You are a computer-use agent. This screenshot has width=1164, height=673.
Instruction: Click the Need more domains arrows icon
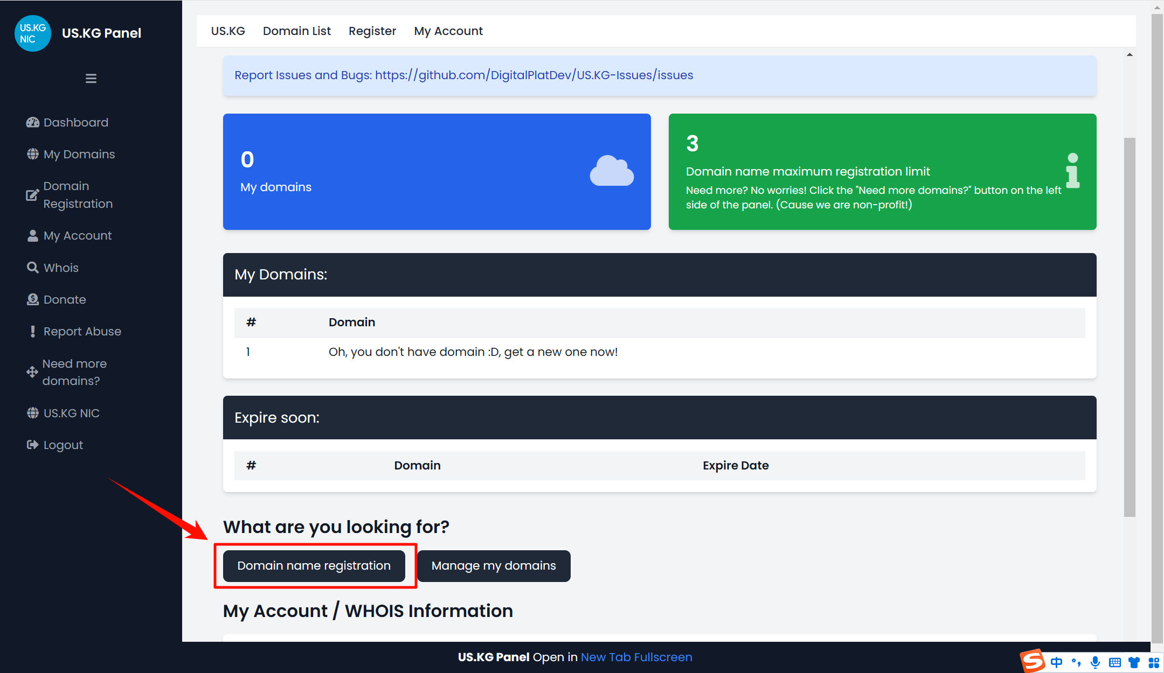(x=32, y=372)
